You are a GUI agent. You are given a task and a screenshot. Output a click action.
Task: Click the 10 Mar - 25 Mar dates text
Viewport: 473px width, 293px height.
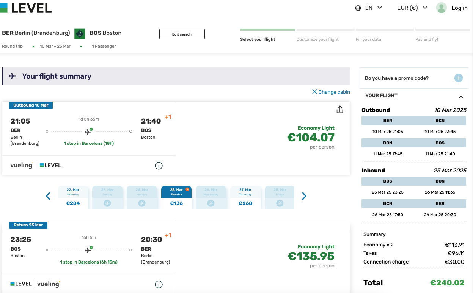coord(55,46)
